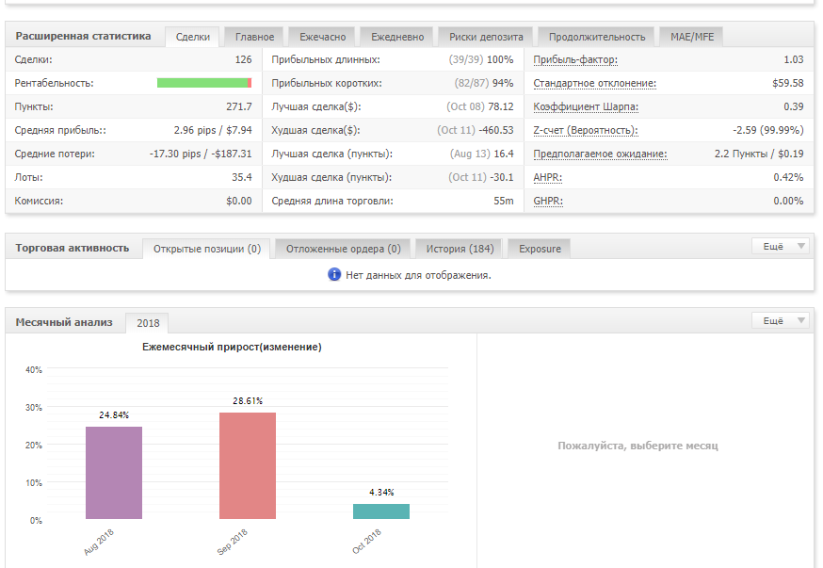Select the teal Oct 2018 bar
The width and height of the screenshot is (823, 568).
tap(381, 511)
